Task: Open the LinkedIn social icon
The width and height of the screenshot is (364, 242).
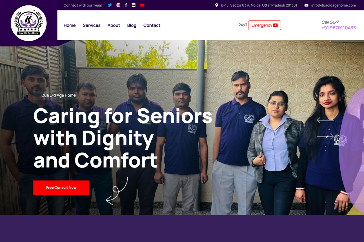Action: click(x=133, y=5)
